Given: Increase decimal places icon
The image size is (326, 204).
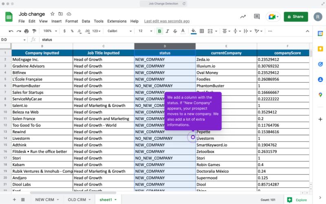Looking at the screenshot, I should [87, 31].
